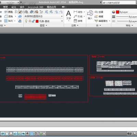Switch to the 插件 ribbon tab
This screenshot has width=137, height=137.
[22, 7]
